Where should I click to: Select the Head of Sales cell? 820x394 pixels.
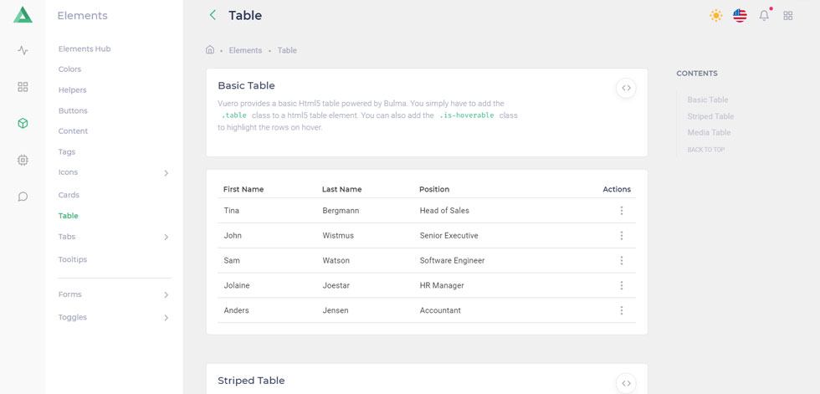click(x=444, y=211)
